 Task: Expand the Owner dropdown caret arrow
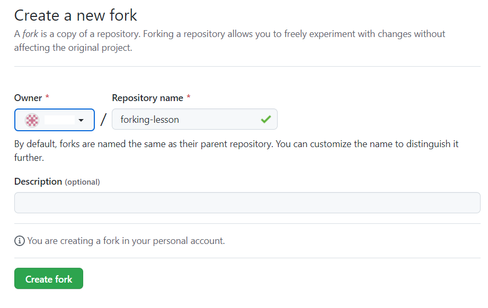(81, 121)
